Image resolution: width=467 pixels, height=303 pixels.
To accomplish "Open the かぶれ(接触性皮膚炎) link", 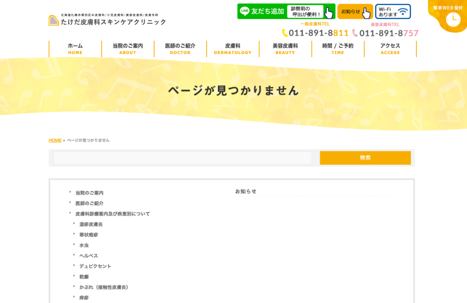I will point(104,287).
